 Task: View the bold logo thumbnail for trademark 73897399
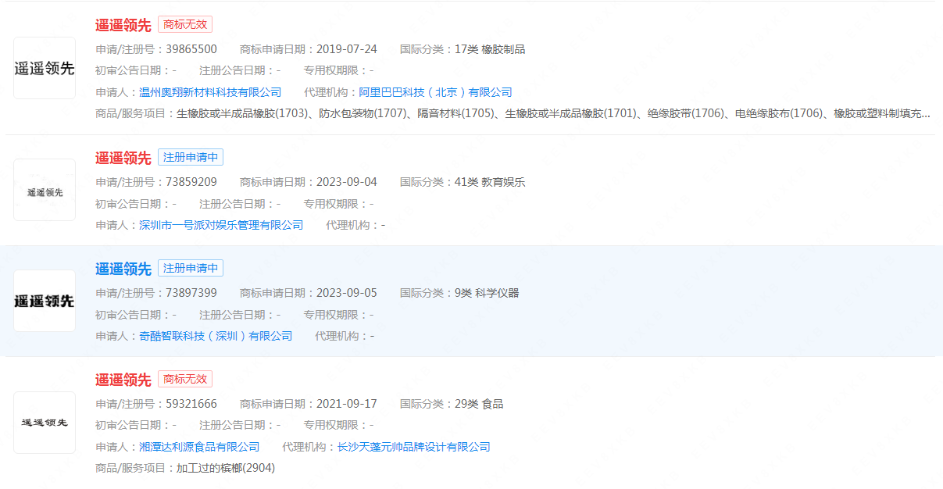point(45,301)
